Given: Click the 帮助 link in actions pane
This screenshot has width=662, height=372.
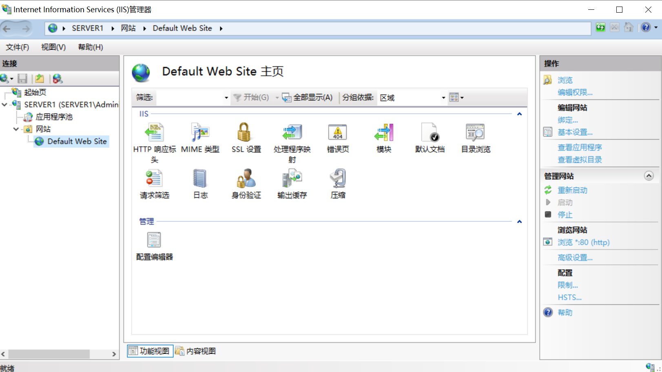Looking at the screenshot, I should [x=565, y=313].
